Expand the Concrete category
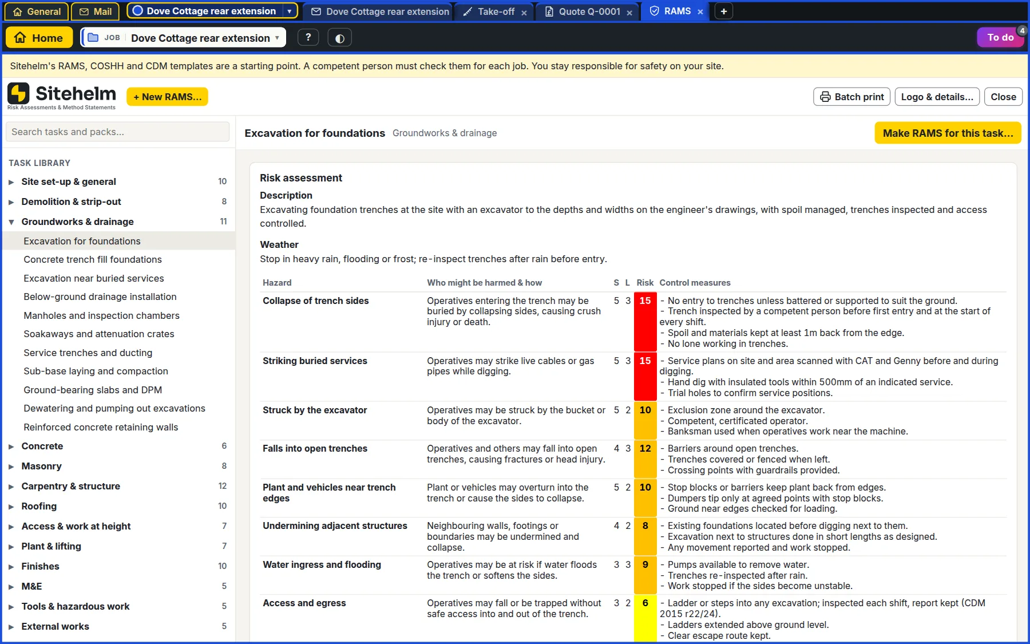This screenshot has height=644, width=1030. pos(118,446)
